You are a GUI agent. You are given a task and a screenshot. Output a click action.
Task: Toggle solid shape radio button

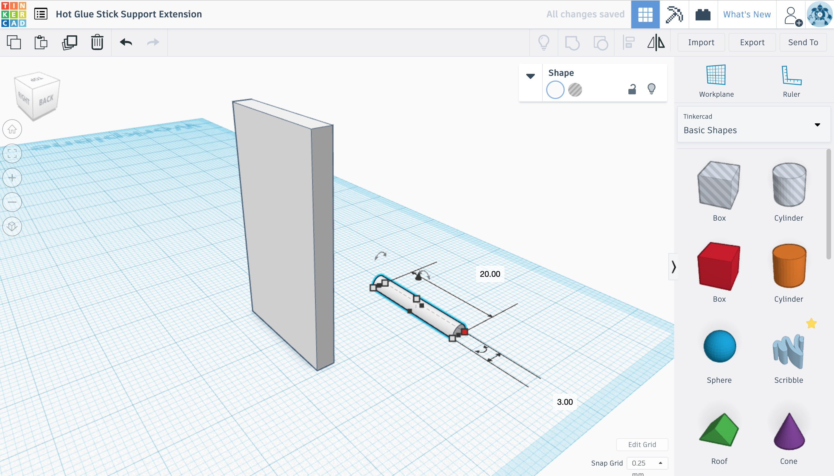(x=555, y=89)
